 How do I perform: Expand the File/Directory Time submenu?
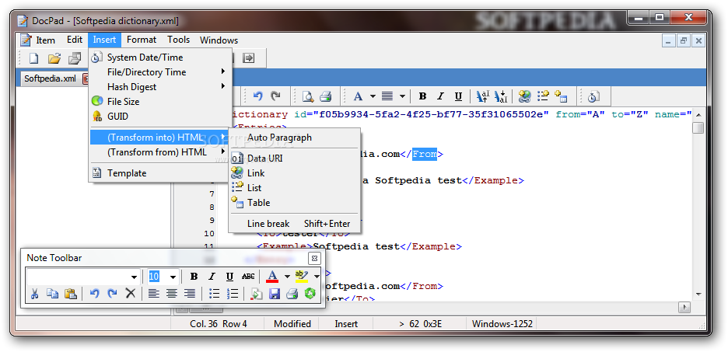click(x=160, y=72)
